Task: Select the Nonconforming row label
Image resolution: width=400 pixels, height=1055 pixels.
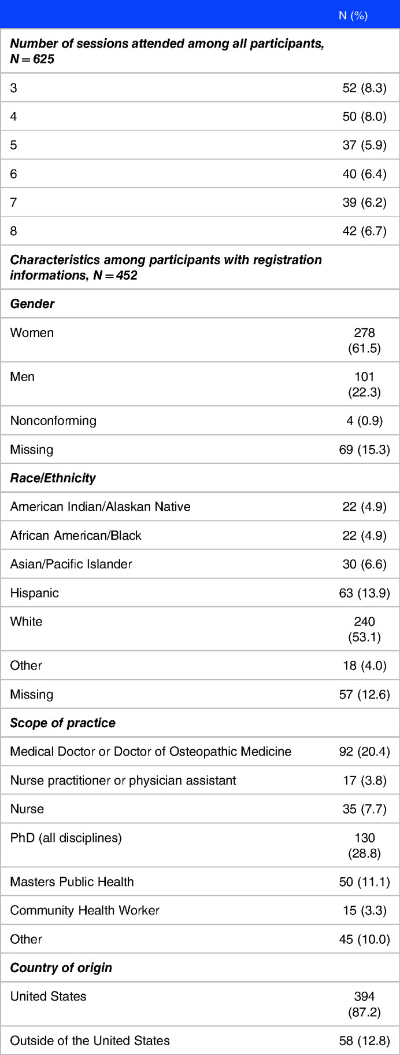Action: [53, 420]
